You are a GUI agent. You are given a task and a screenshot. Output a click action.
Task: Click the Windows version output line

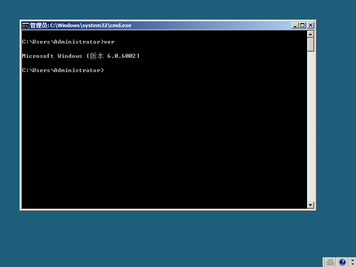point(80,56)
